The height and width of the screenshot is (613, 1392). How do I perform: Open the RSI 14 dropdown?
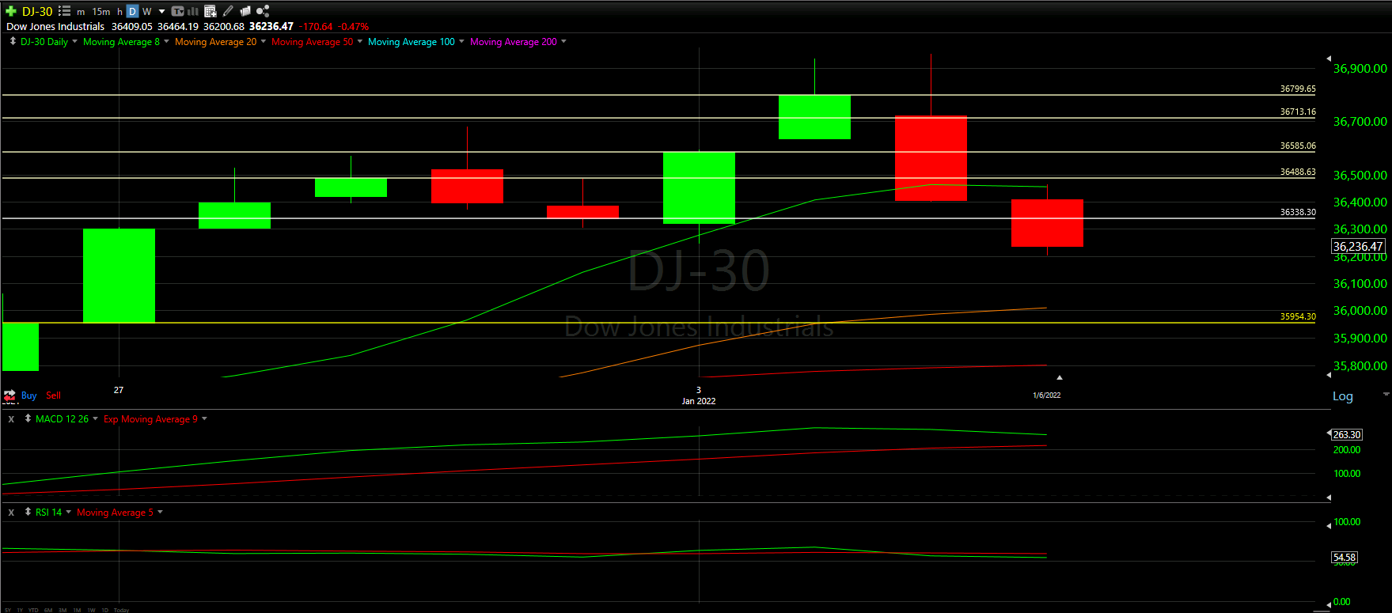tap(68, 512)
